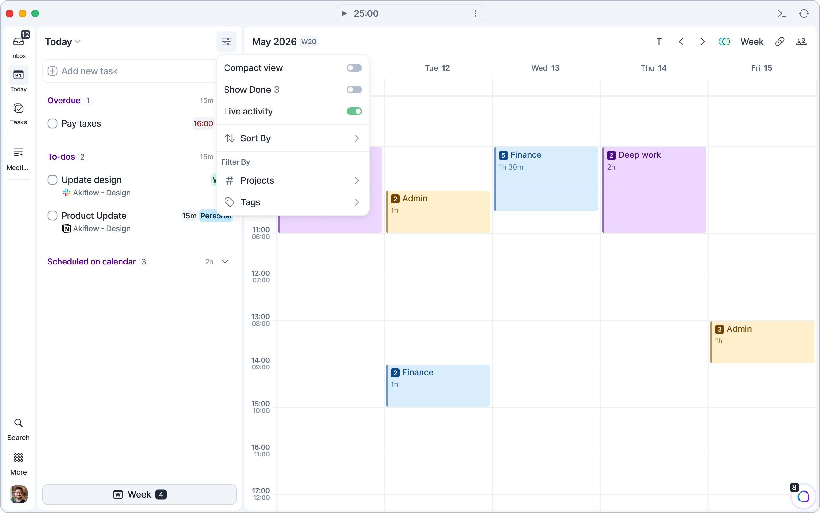Expand the Tags filter submenu chevron
Screen dimensions: 820x513
coord(357,202)
